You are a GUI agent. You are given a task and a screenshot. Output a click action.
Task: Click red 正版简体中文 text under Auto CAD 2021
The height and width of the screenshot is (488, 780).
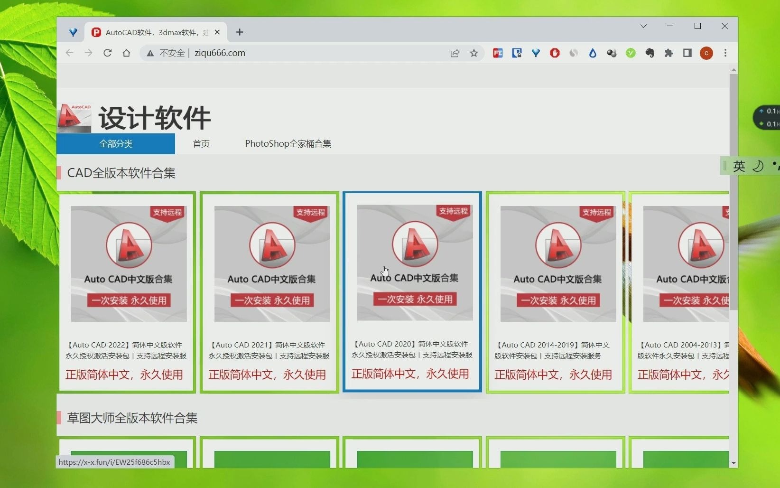click(267, 375)
